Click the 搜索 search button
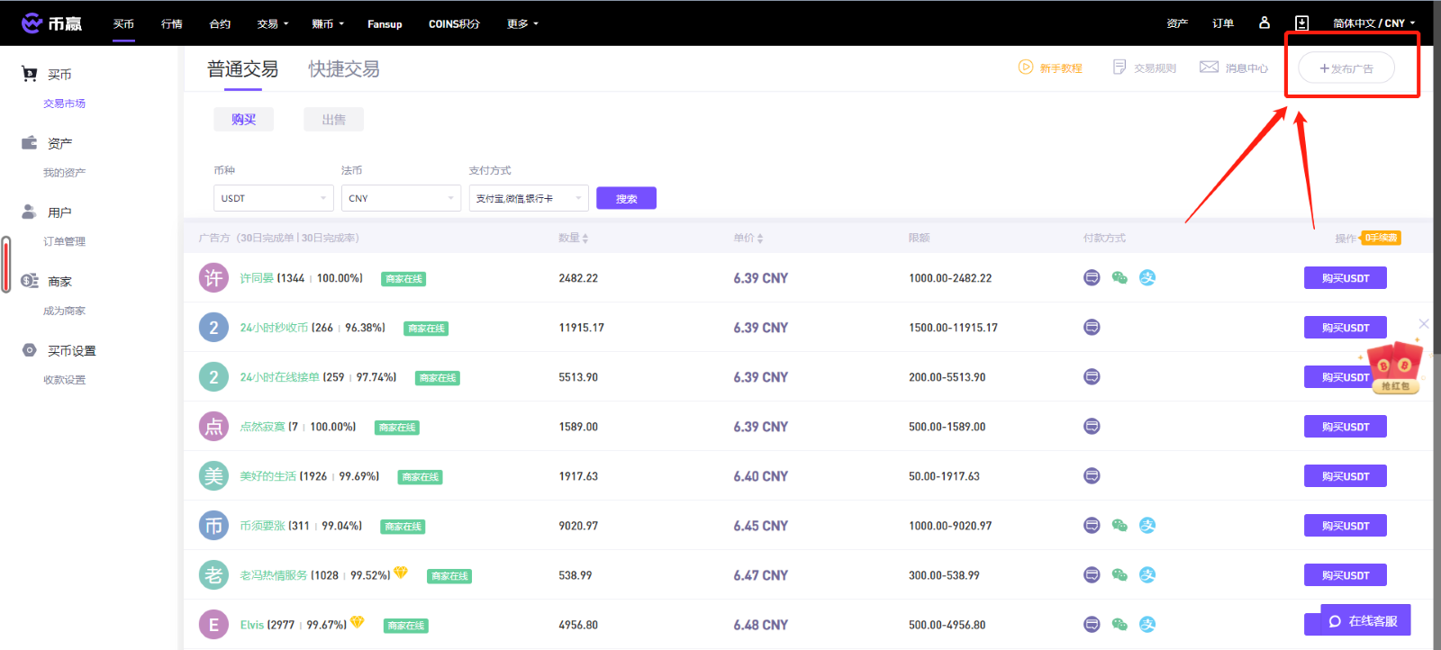The height and width of the screenshot is (650, 1441). (626, 198)
